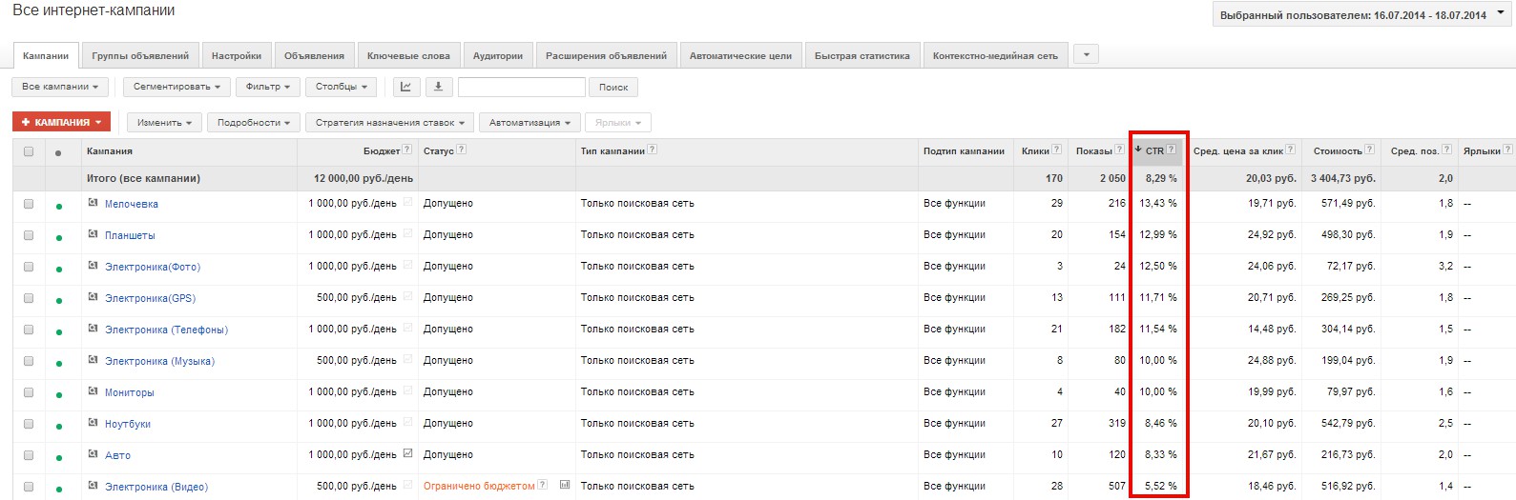The image size is (1516, 500).
Task: Click the help icon beside CTR header
Action: click(1171, 150)
